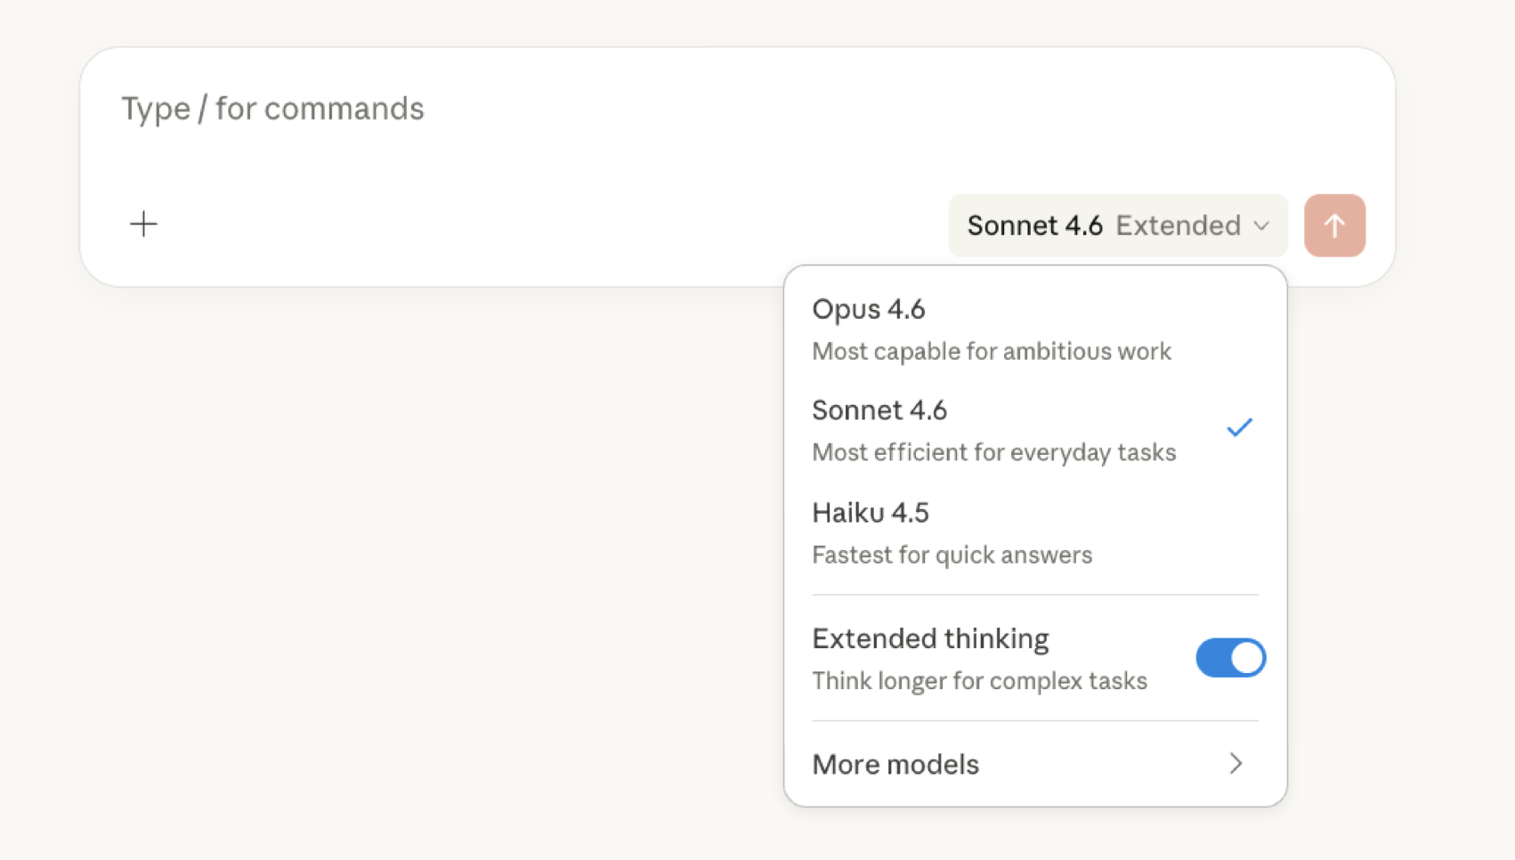Click 'Think longer for complex tasks' description
Viewport: 1515px width, 860px height.
point(979,681)
